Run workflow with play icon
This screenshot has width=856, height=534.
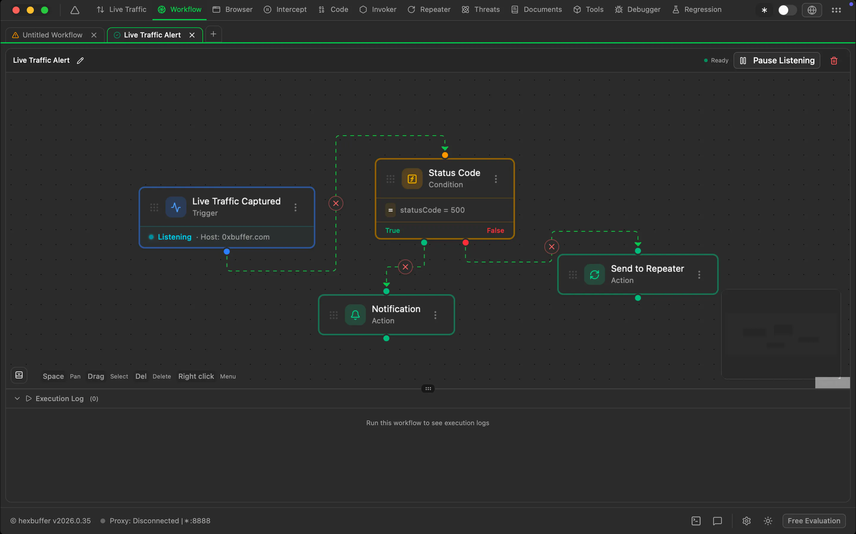(x=29, y=398)
